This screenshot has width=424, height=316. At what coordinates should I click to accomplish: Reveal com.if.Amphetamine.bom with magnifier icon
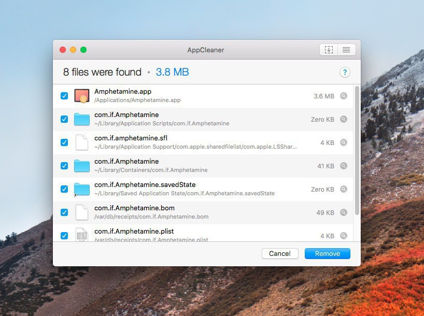[x=344, y=212]
